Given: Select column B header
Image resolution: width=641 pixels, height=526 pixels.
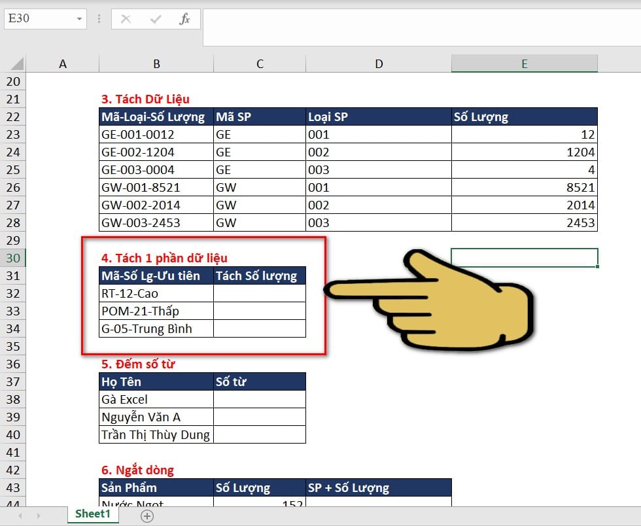Looking at the screenshot, I should click(156, 64).
